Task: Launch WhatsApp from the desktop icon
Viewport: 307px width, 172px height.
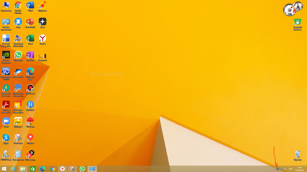Action: [x=18, y=56]
